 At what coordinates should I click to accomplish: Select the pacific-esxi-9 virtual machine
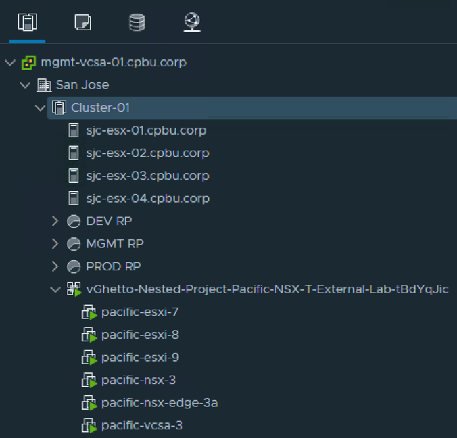click(140, 358)
